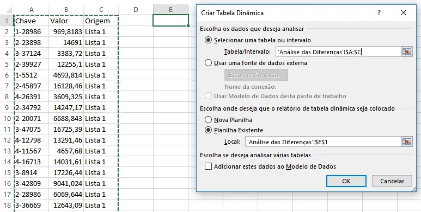This screenshot has height=212, width=421.
Task: Choose the Nova Planilha radio option
Action: [x=228, y=120]
